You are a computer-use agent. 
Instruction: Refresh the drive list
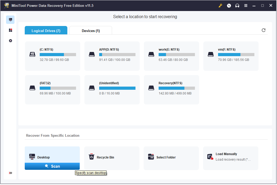[264, 30]
